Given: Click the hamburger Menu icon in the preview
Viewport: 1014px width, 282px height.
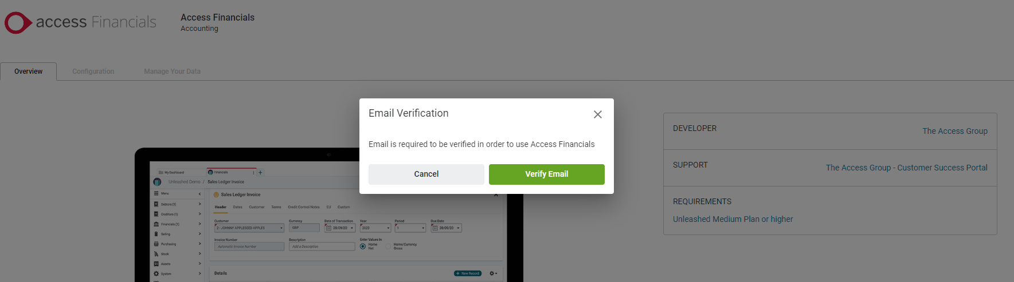Looking at the screenshot, I should point(156,193).
